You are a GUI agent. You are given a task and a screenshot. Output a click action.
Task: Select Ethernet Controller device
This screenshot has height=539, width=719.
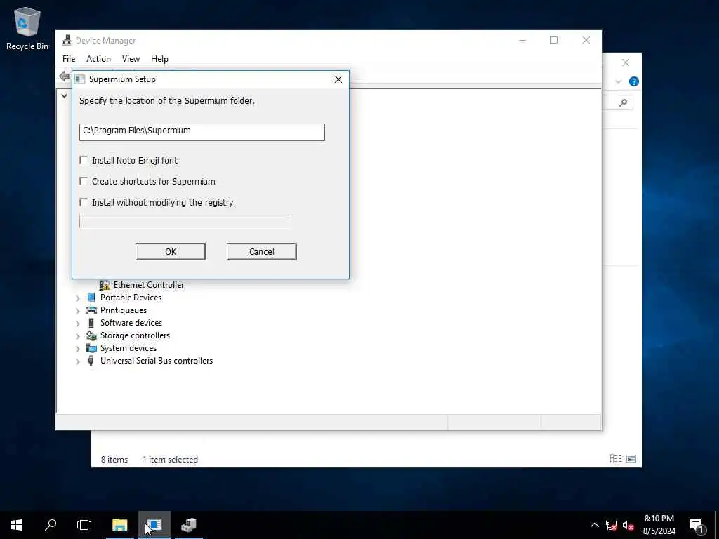(x=149, y=285)
